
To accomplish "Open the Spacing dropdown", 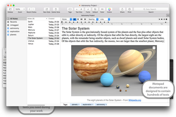I will tap(93, 19).
